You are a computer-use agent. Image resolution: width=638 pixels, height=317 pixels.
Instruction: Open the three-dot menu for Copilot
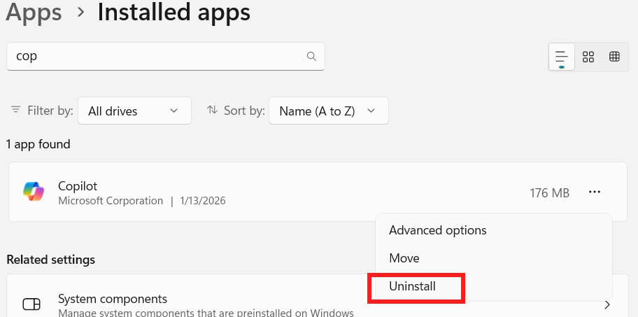coord(595,192)
